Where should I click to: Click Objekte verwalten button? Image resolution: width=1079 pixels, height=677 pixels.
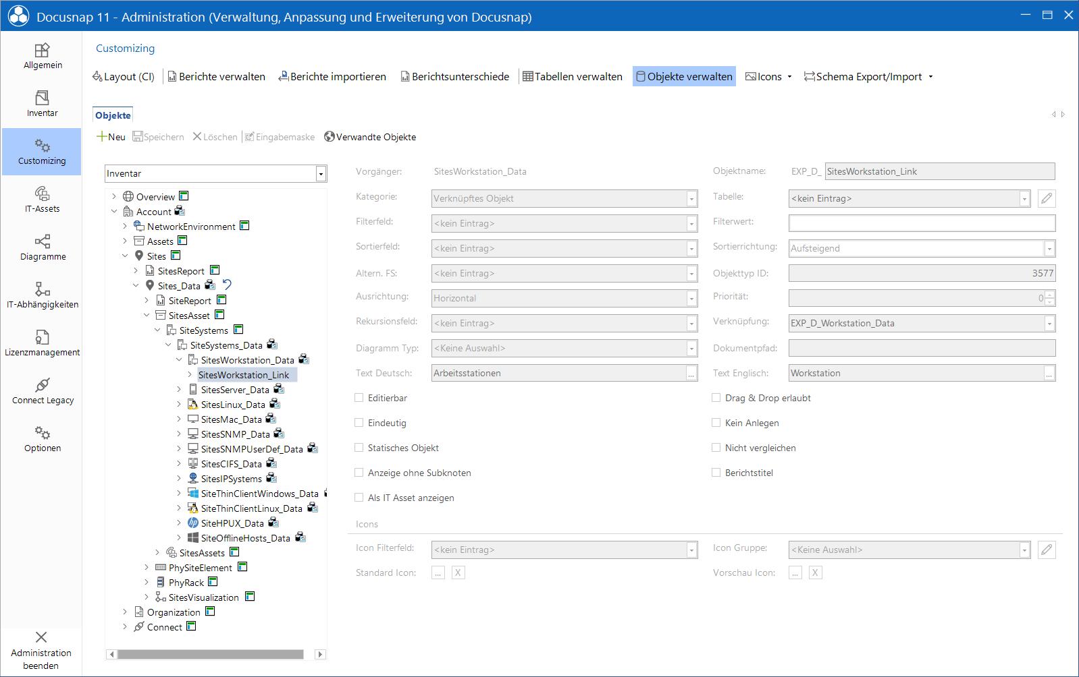684,77
